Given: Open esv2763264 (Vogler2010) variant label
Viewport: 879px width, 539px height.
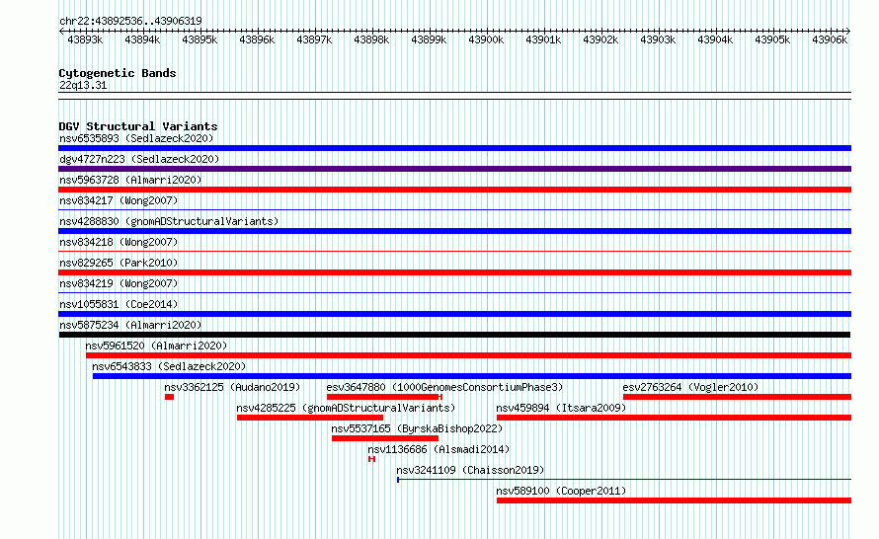Looking at the screenshot, I should coord(690,387).
